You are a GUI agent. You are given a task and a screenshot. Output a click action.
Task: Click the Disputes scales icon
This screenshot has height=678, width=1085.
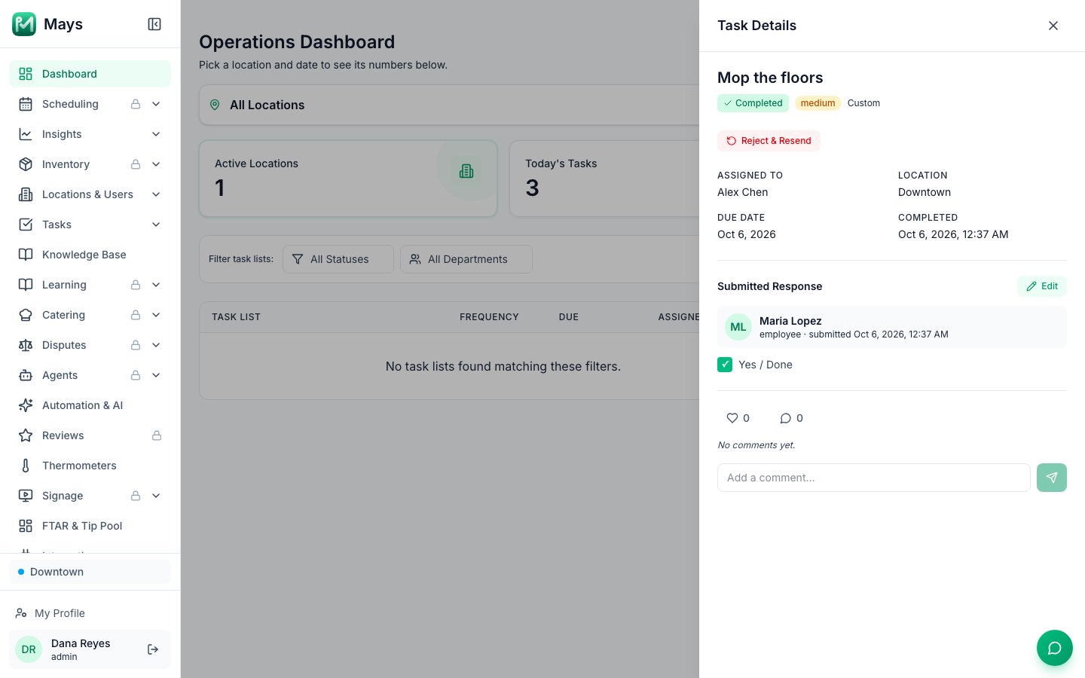pyautogui.click(x=26, y=345)
